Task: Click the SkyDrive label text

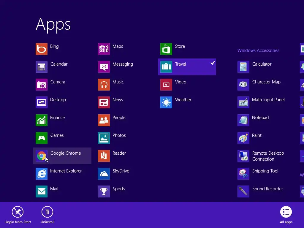Action: (x=121, y=171)
